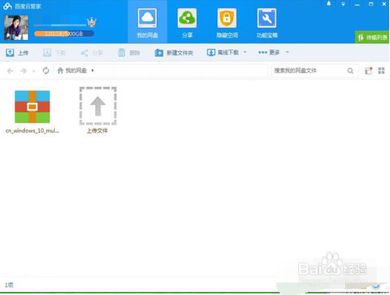Select the cn_windows_10_mul... archive file

tap(32, 111)
